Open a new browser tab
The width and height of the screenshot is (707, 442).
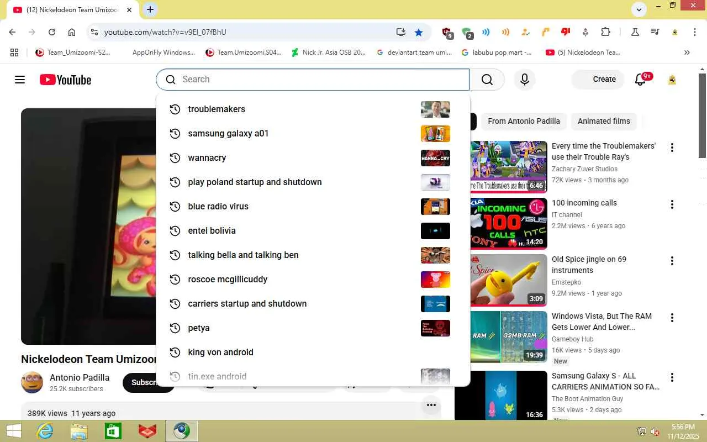coord(150,9)
